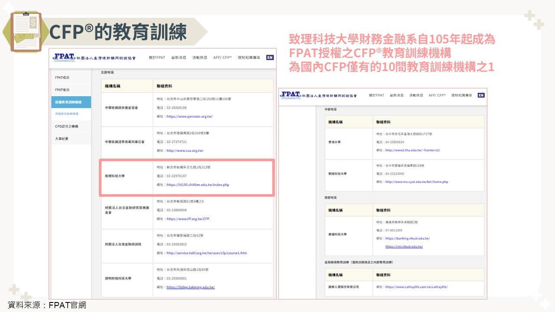Click phone number 07-6011000

[394, 231]
